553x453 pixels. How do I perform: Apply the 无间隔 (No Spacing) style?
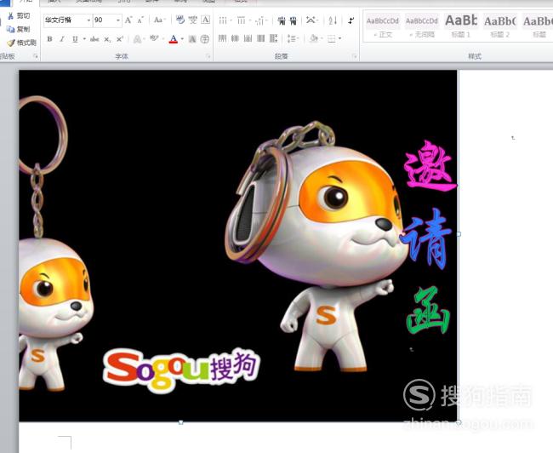click(x=422, y=26)
